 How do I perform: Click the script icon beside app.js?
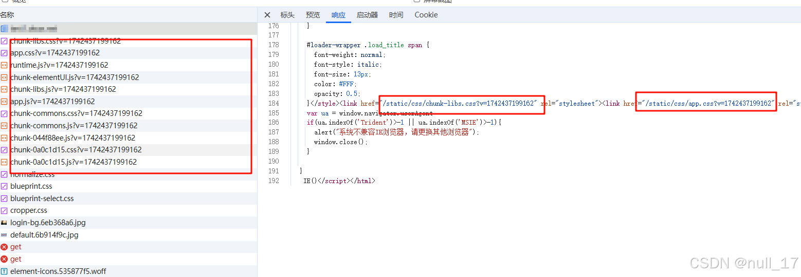4,102
